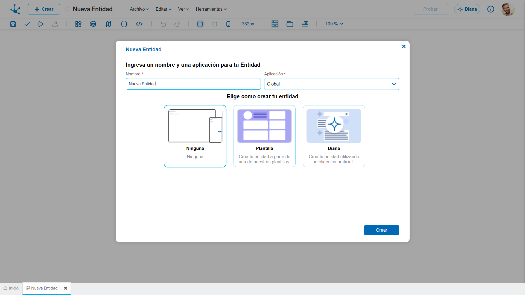Select the Plantilla creation option
This screenshot has height=295, width=525.
coord(264,136)
